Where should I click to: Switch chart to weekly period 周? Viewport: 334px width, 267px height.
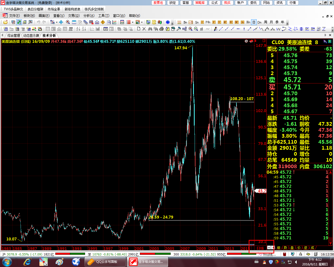(x=265, y=22)
